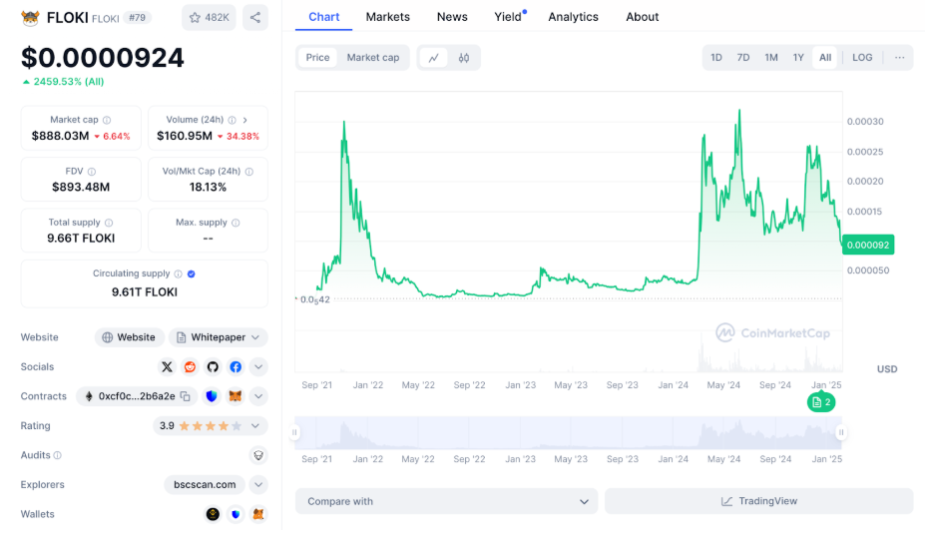Select the 7D time range
The image size is (934, 540).
pyautogui.click(x=743, y=58)
